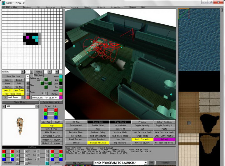Image resolution: width=225 pixels, height=166 pixels.
Task: Select the bright green Death colour swatch
Action: tap(61, 90)
